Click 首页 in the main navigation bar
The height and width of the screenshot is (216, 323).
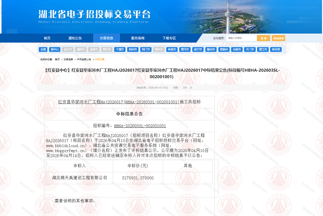point(47,38)
